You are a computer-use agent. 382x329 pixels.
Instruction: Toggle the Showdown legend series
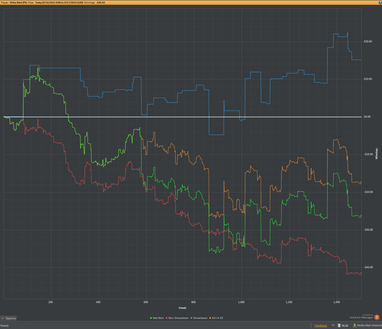tap(199, 318)
